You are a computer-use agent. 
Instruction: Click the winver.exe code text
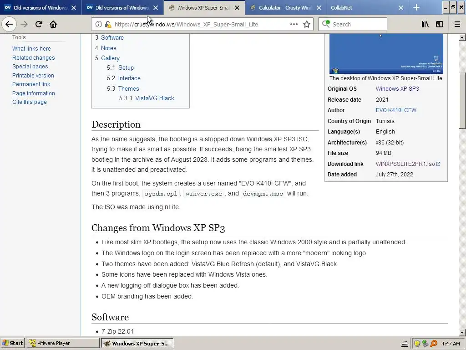[x=203, y=194]
